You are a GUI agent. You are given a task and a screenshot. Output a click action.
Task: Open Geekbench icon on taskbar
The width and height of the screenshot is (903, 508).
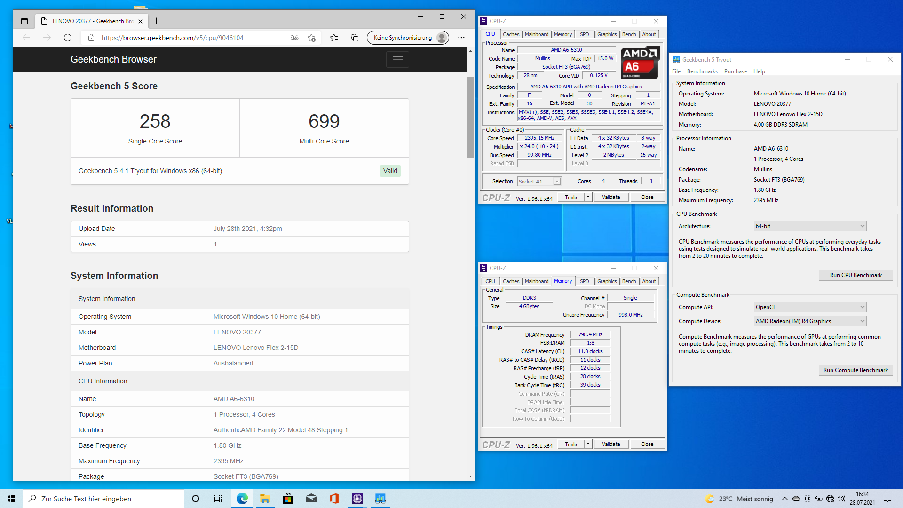tap(380, 499)
